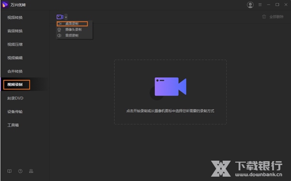291x181 pixels.
Task: Choose 音频录制 audio recording option
Action: [x=74, y=35]
